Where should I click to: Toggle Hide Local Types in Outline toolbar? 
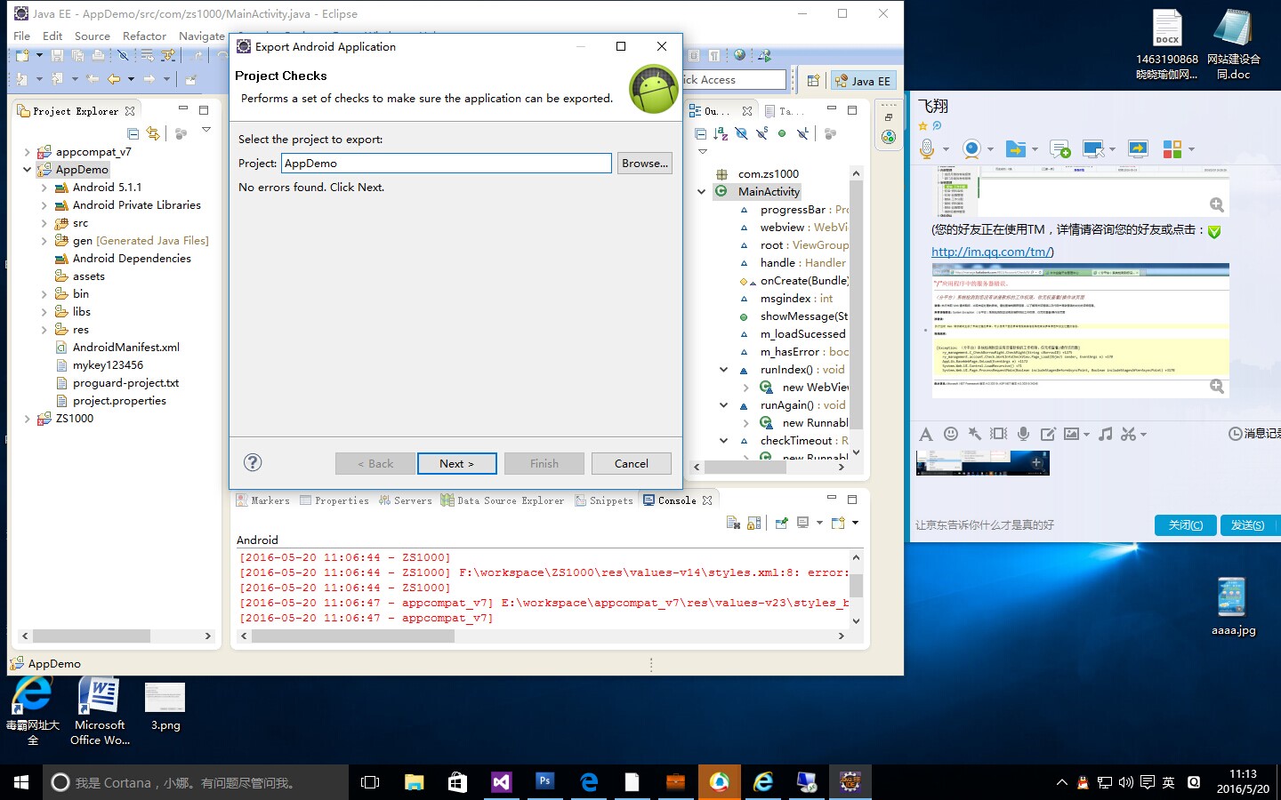(x=802, y=133)
